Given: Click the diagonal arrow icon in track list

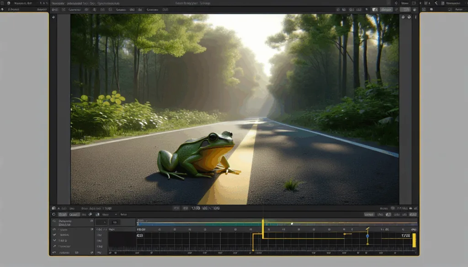Looking at the screenshot, I should point(54,246).
